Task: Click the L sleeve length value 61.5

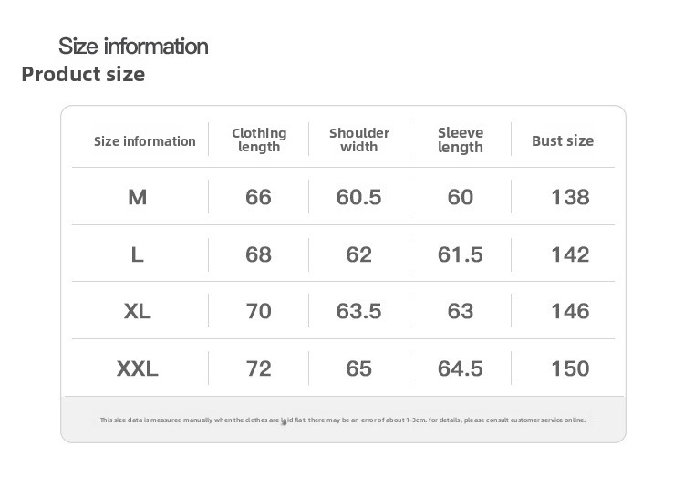Action: coord(461,254)
